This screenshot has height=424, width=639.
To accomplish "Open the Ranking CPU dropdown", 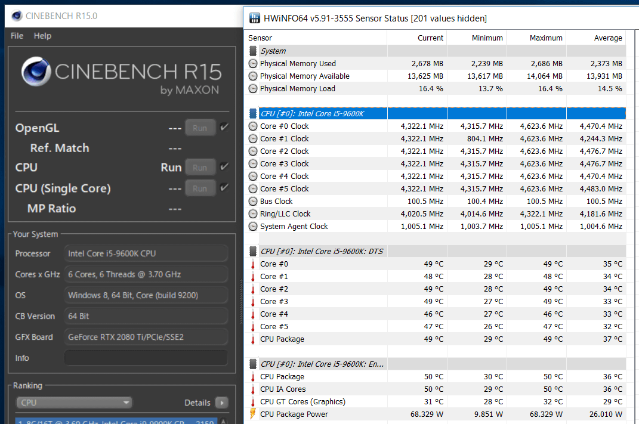I will 74,403.
